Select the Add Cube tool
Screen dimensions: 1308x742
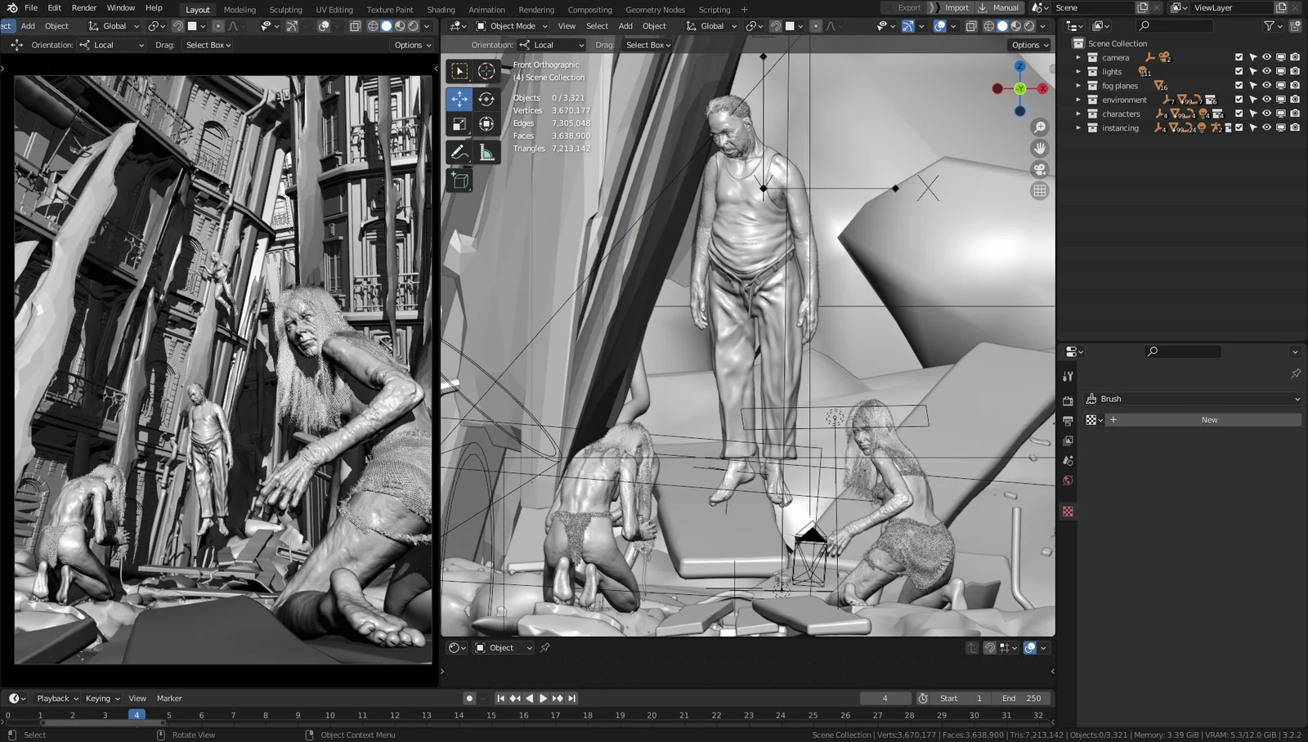(460, 181)
